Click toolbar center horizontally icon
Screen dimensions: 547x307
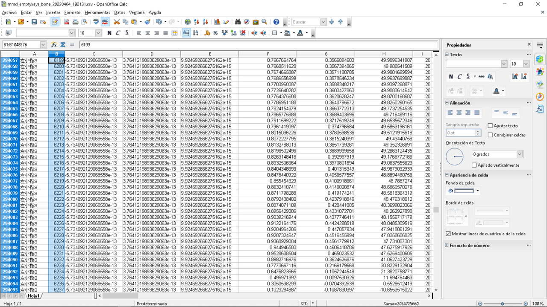148,33
